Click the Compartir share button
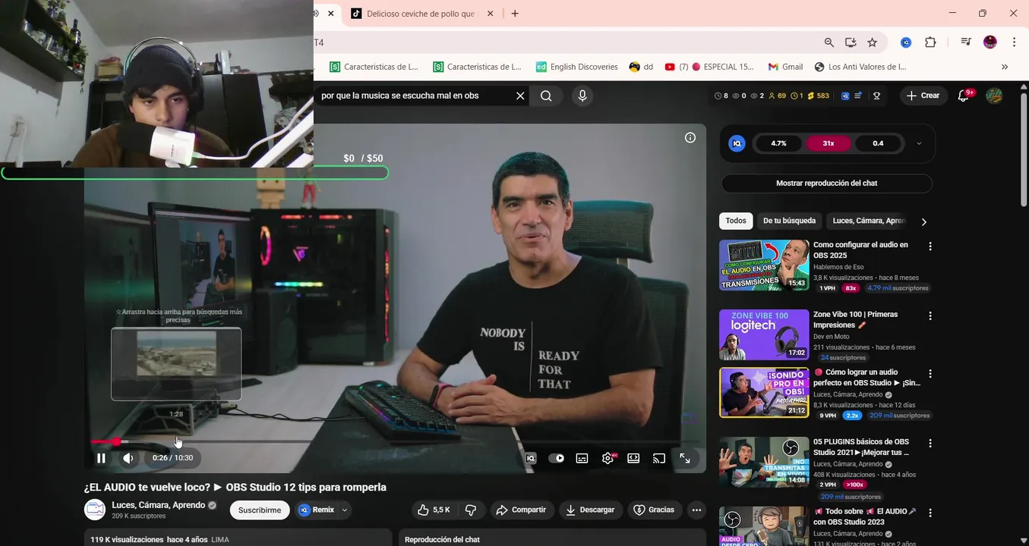The width and height of the screenshot is (1029, 546). (522, 510)
